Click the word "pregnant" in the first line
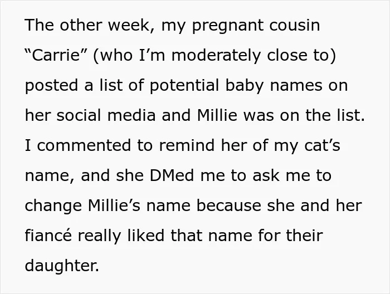 pyautogui.click(x=227, y=26)
